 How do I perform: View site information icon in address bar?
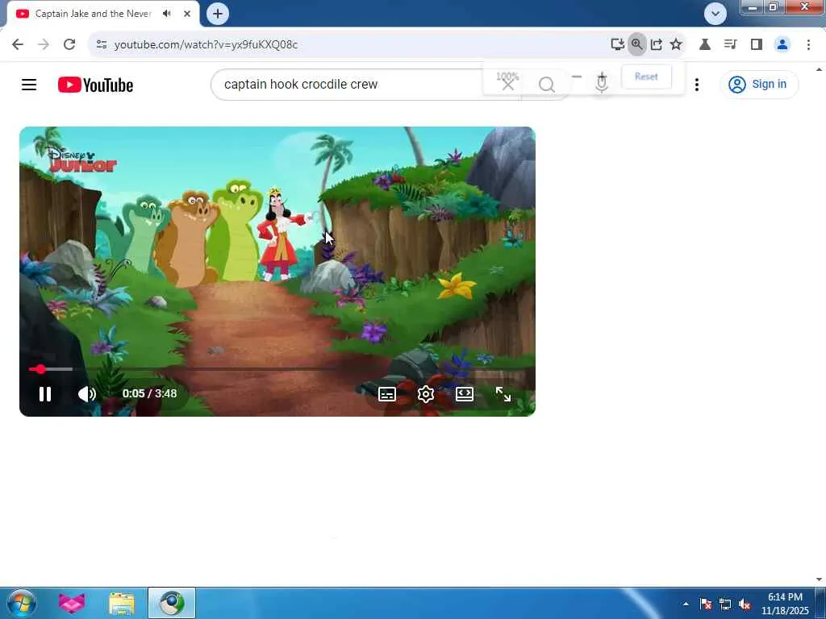102,44
